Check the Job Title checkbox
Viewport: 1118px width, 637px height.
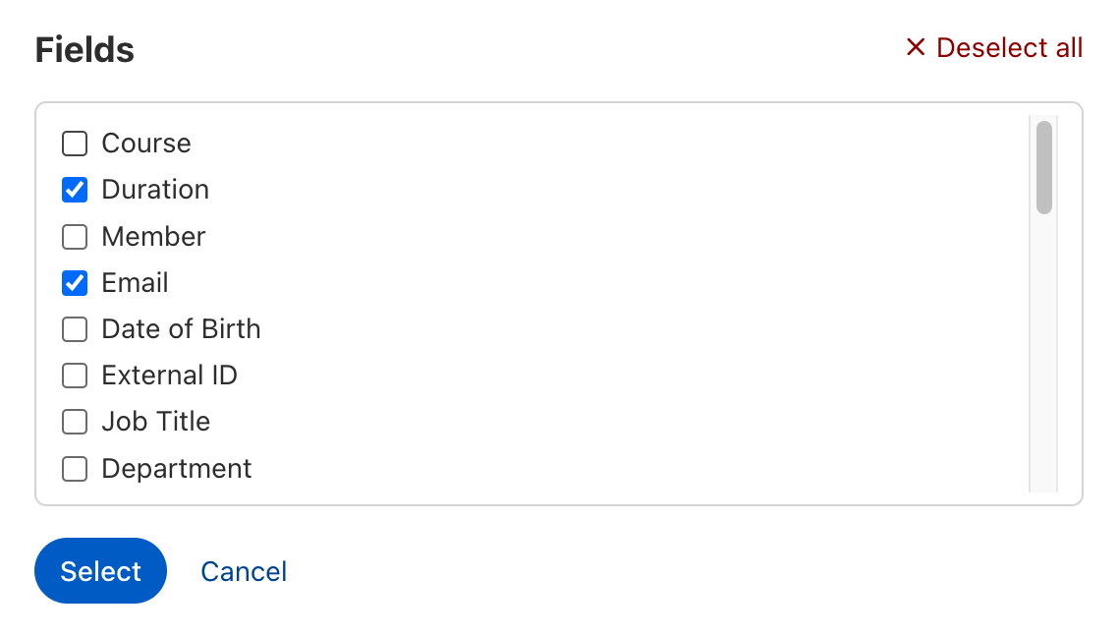coord(75,422)
